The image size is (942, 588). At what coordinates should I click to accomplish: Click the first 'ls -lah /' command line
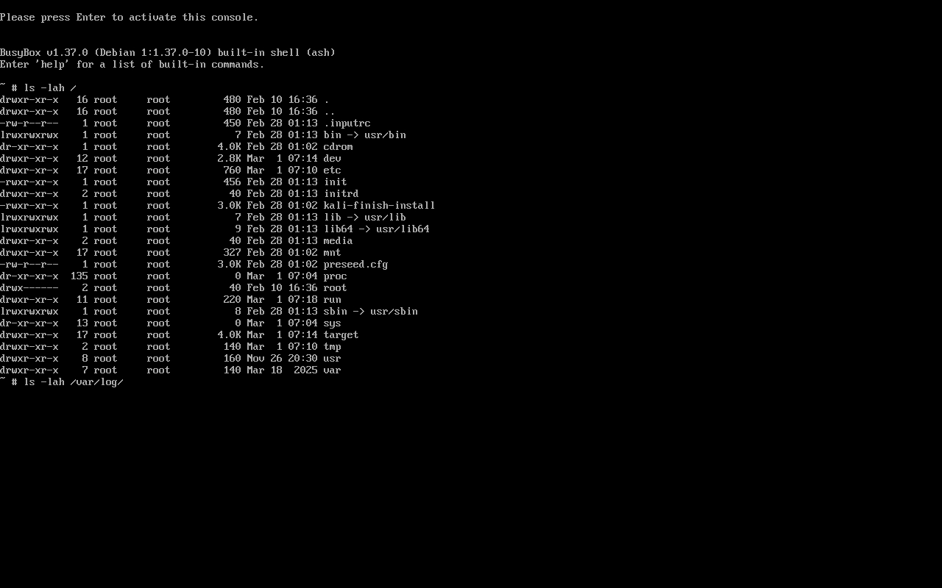pyautogui.click(x=50, y=88)
